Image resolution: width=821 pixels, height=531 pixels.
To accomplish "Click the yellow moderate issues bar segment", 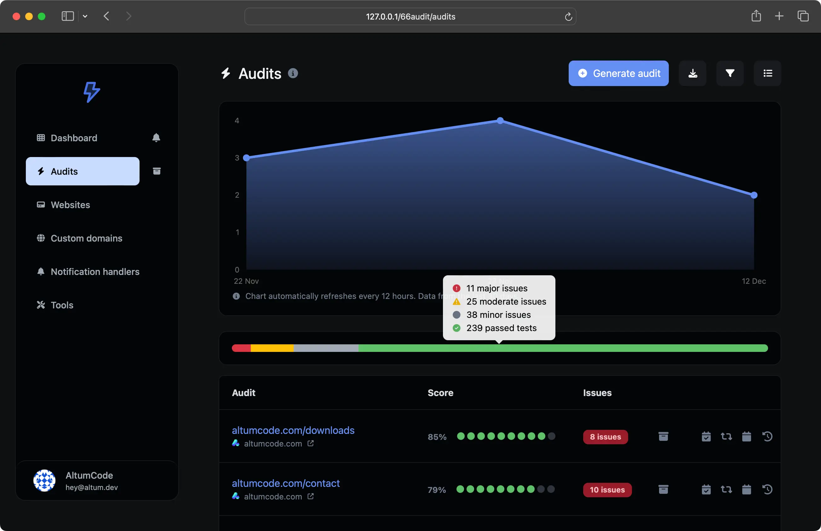I will pos(272,348).
